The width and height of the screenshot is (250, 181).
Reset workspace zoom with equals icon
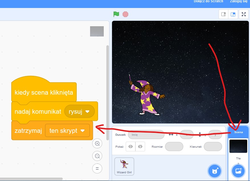coord(97,168)
